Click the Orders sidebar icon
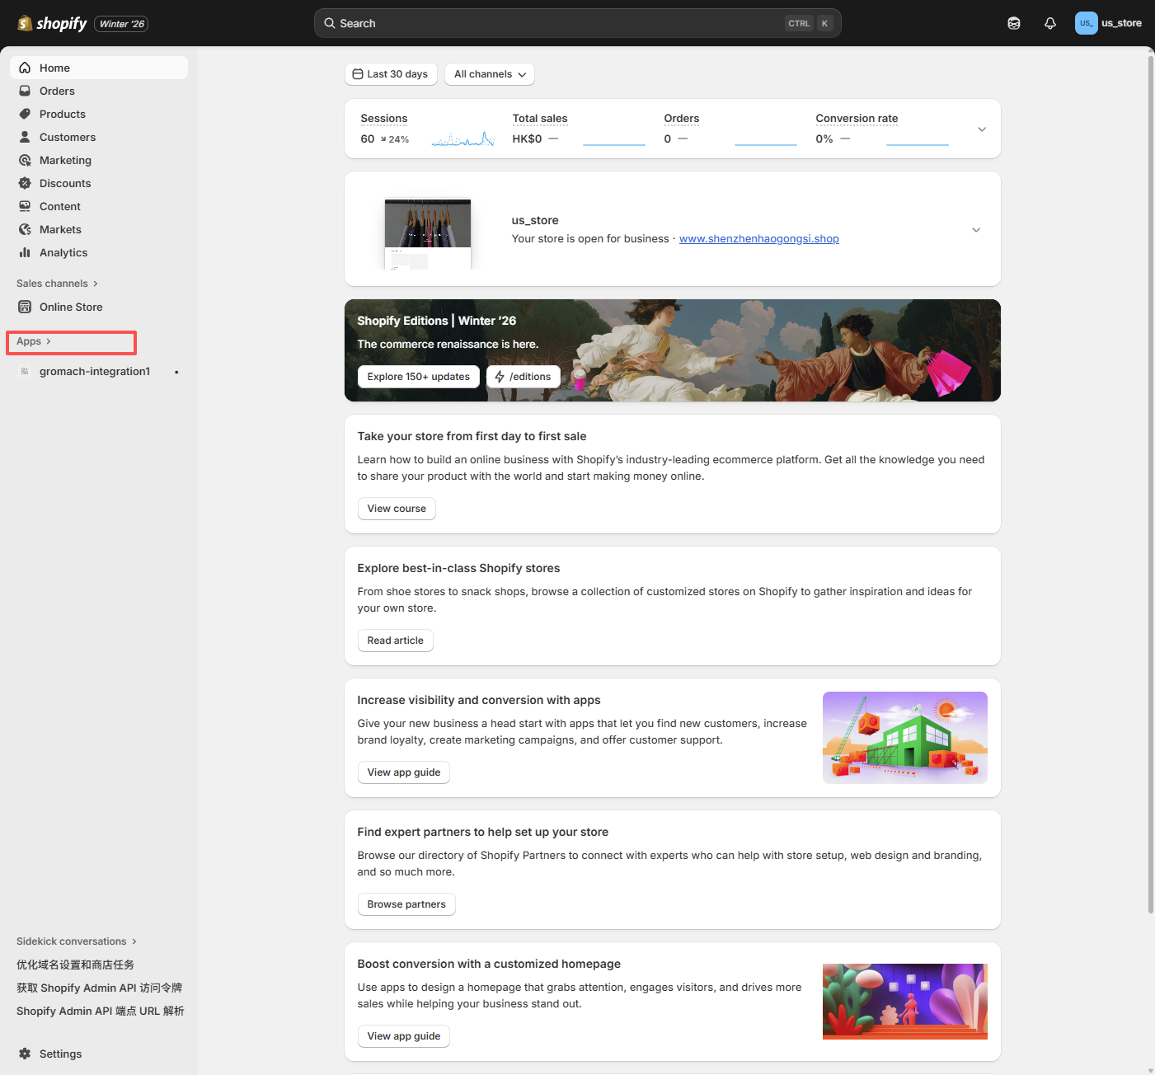 click(25, 91)
